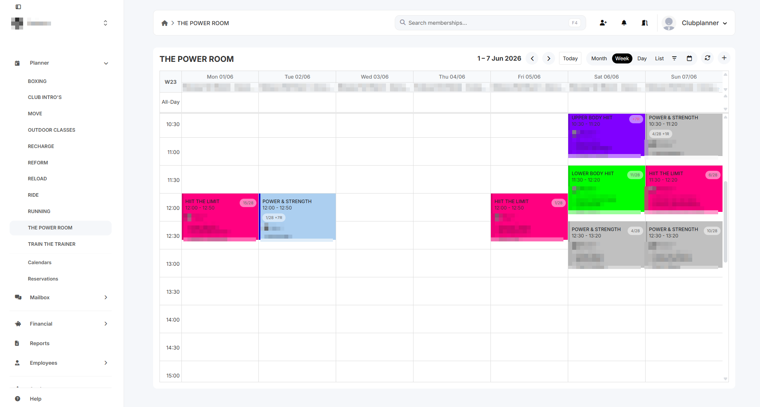Open the Help label
The height and width of the screenshot is (407, 760).
(x=35, y=399)
